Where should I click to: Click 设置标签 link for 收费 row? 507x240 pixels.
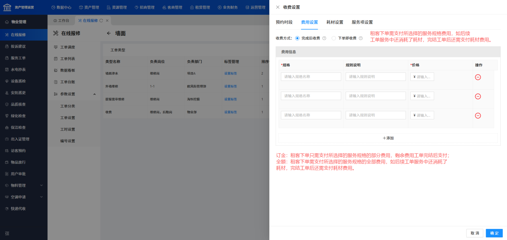[x=231, y=112]
